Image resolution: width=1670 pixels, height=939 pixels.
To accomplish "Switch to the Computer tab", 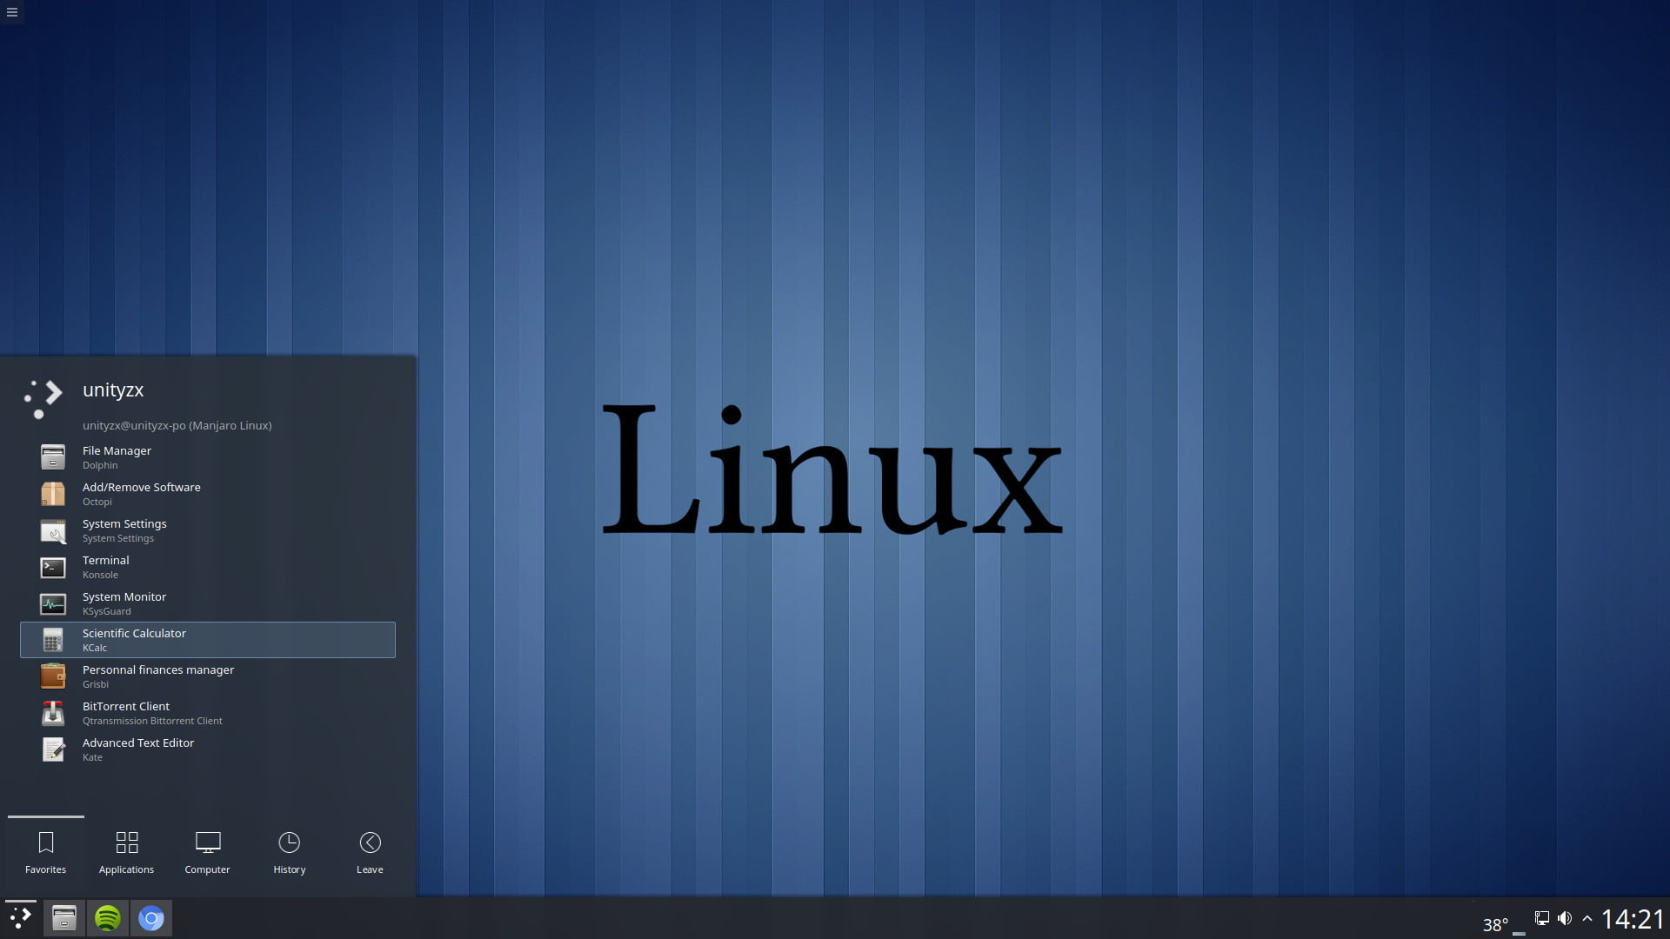I will [x=208, y=853].
